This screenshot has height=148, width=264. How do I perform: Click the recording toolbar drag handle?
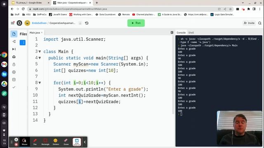click(x=12, y=142)
